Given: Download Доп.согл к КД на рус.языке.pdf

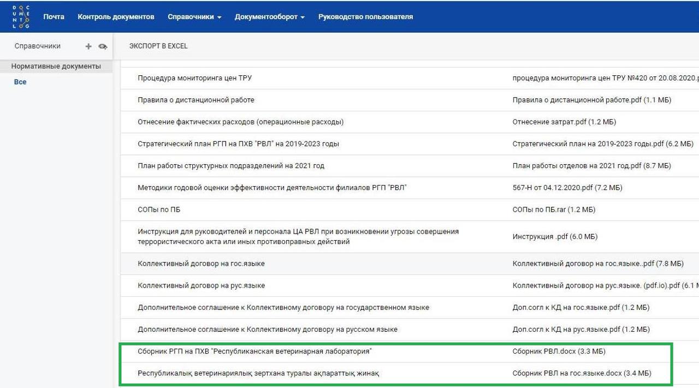Looking at the screenshot, I should [x=581, y=329].
